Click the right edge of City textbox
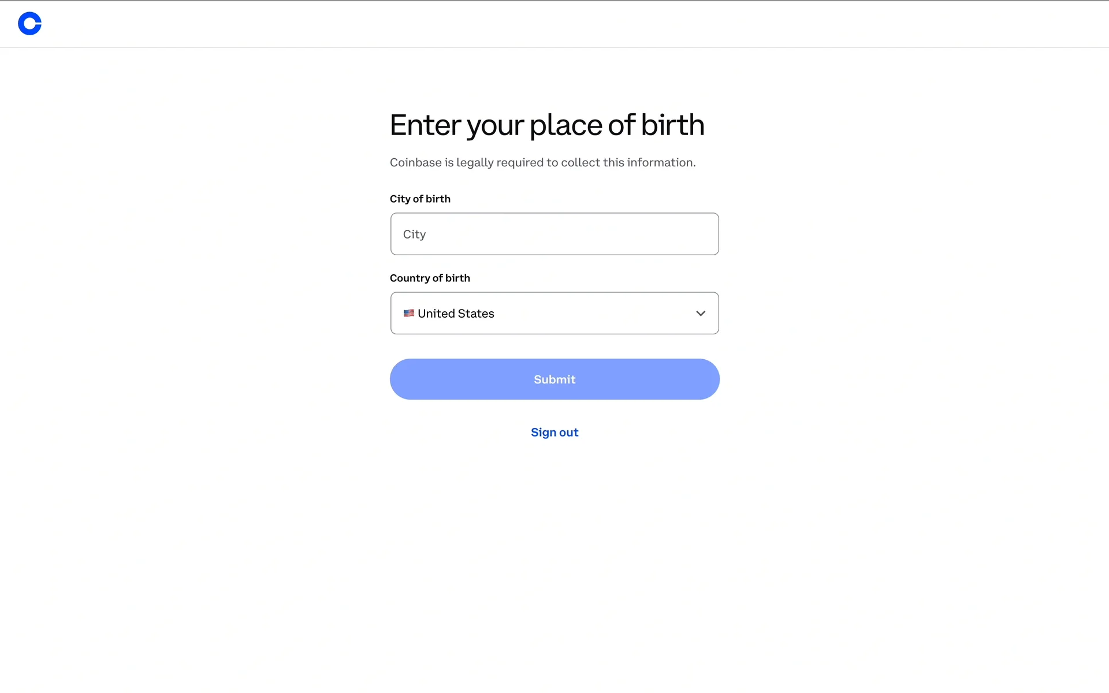The width and height of the screenshot is (1109, 693). 712,234
